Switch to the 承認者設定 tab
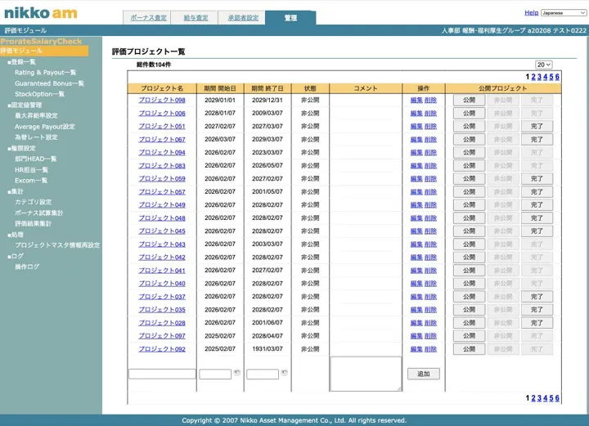This screenshot has height=426, width=589. pos(243,18)
